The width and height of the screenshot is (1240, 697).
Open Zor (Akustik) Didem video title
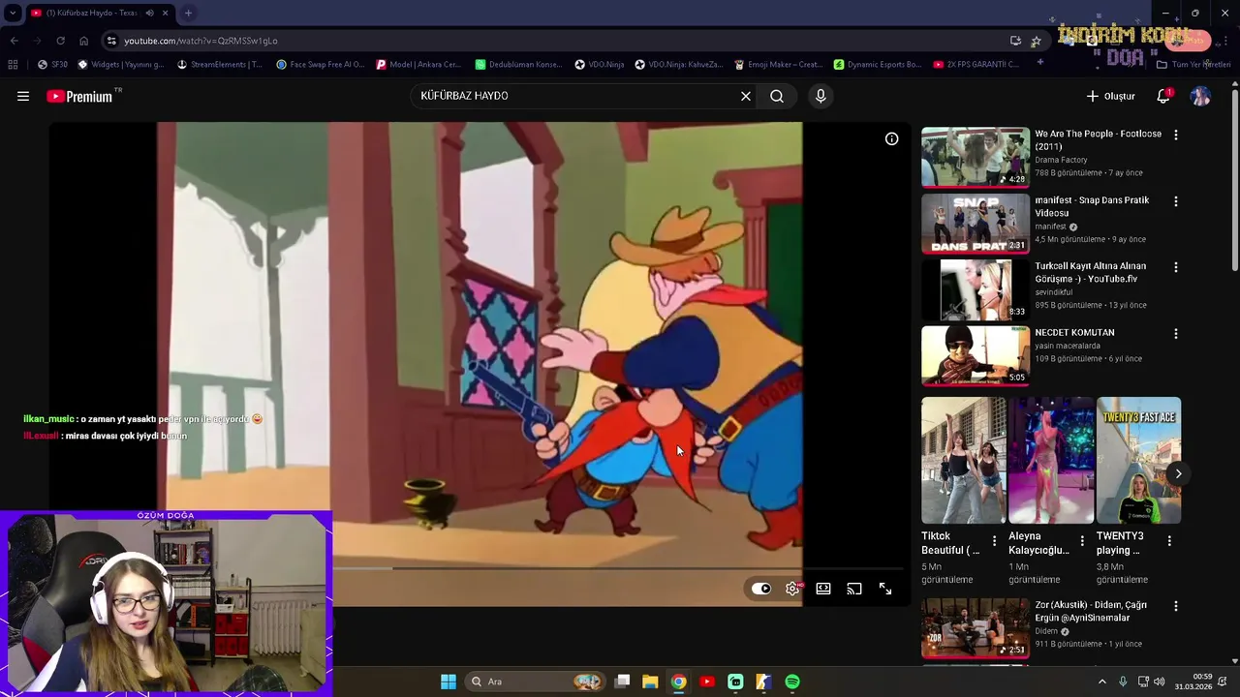point(1091,611)
